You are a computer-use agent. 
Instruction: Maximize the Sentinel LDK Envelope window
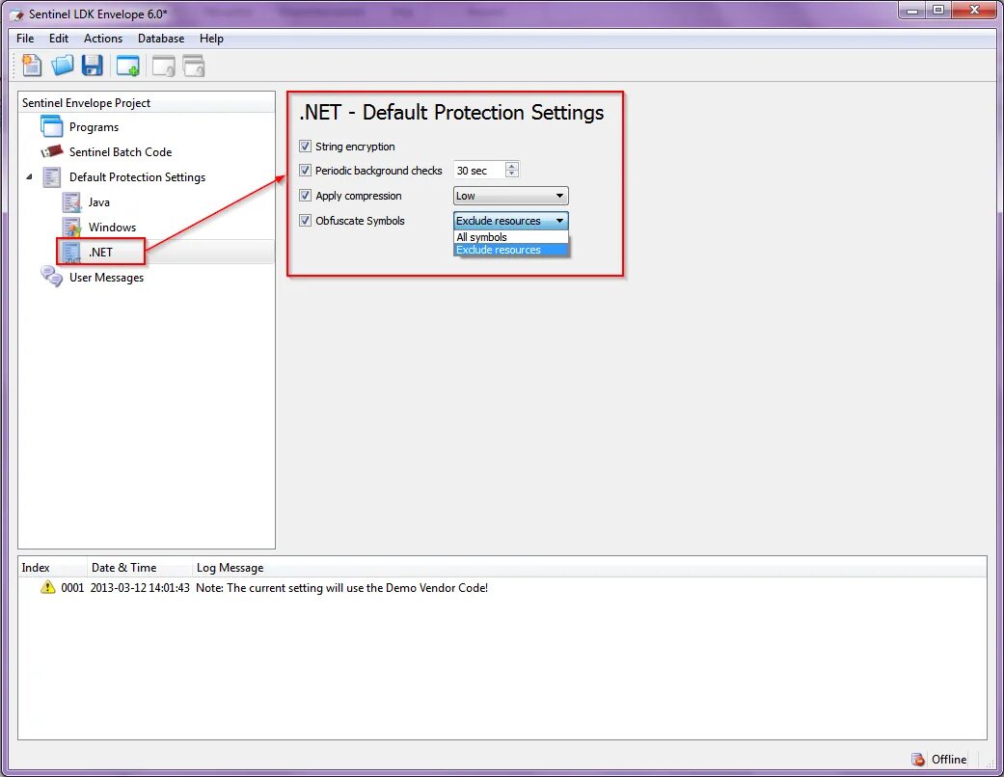[x=938, y=11]
